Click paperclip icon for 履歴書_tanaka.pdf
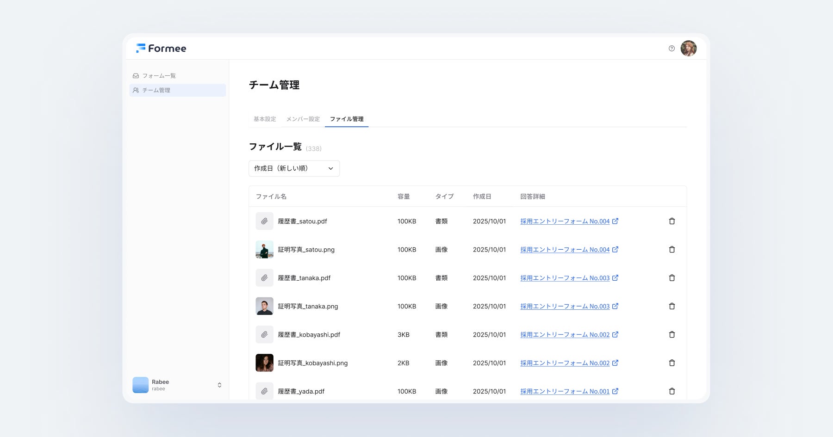833x437 pixels. [264, 278]
